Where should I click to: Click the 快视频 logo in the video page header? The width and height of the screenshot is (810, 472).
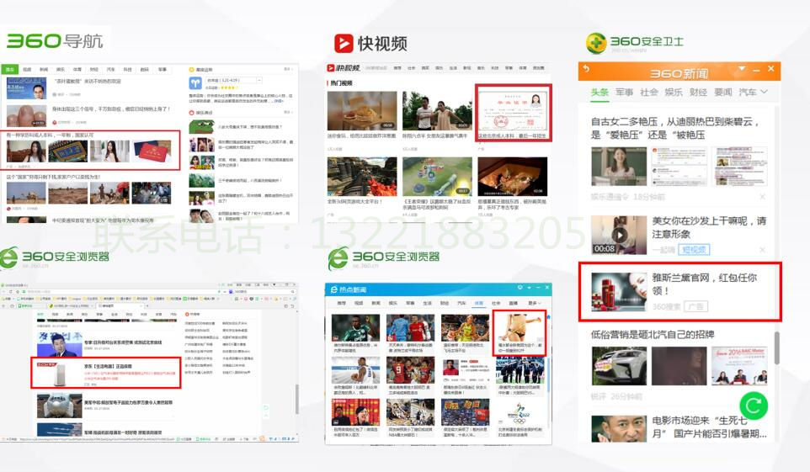pyautogui.click(x=343, y=68)
